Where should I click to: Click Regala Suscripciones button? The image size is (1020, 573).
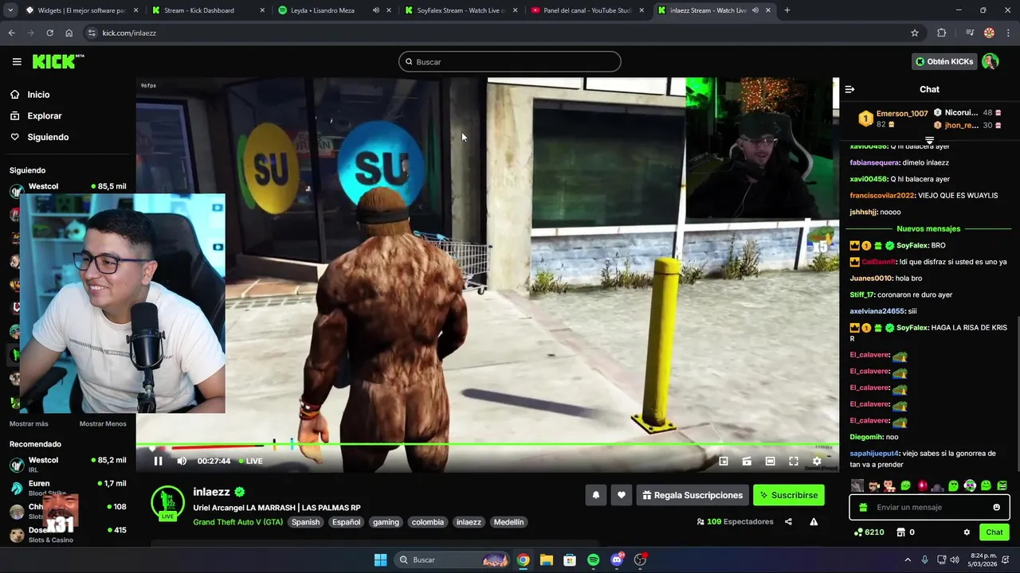click(x=692, y=495)
